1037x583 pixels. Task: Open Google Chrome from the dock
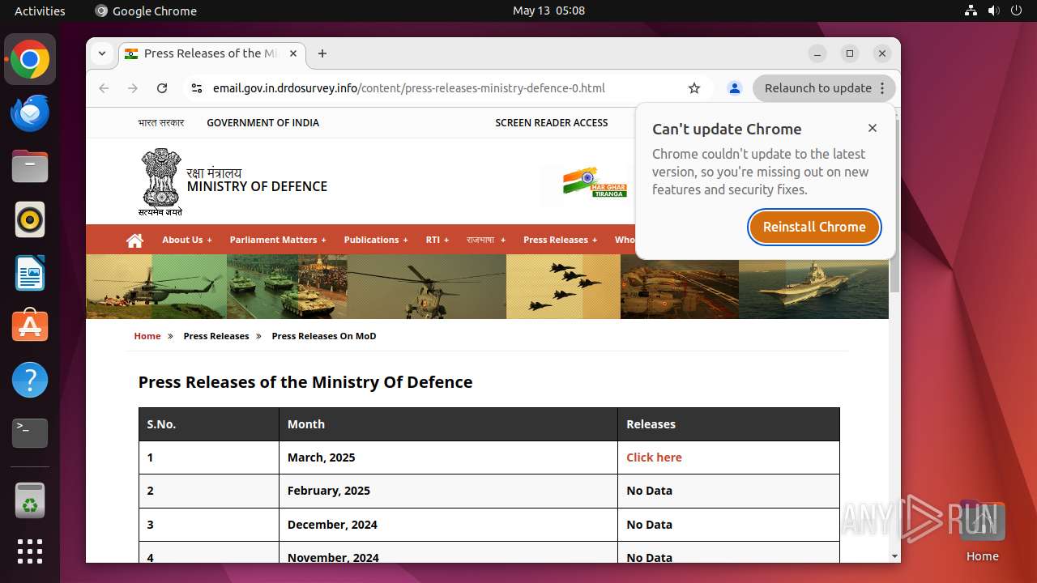(30, 60)
